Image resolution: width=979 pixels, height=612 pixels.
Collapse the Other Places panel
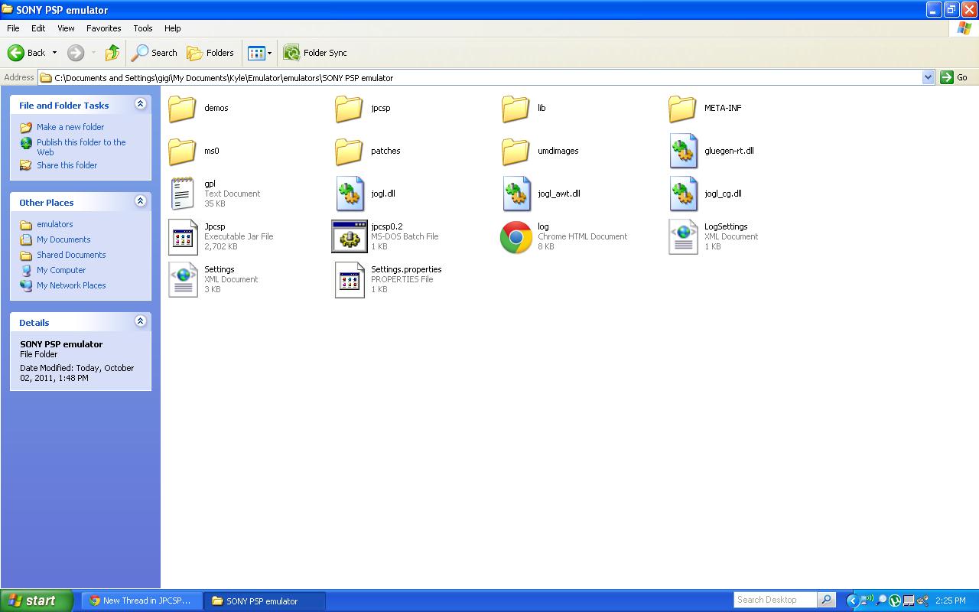[x=140, y=201]
